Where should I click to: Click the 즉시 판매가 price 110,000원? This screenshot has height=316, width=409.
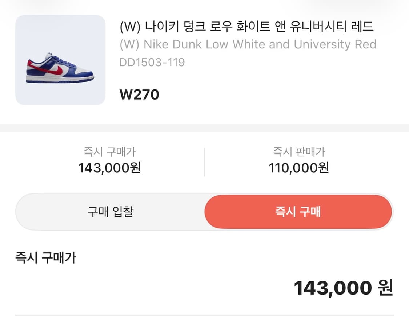298,168
